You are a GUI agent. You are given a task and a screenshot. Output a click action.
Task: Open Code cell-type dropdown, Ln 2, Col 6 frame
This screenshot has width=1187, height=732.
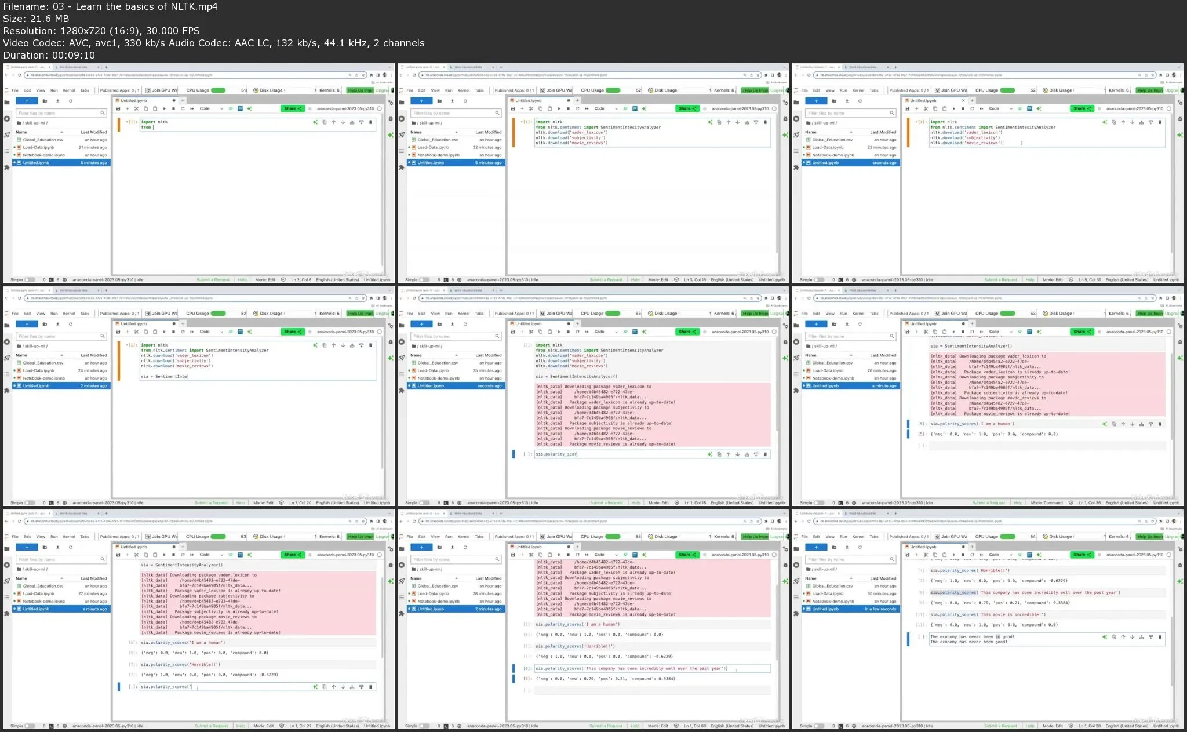click(x=211, y=108)
